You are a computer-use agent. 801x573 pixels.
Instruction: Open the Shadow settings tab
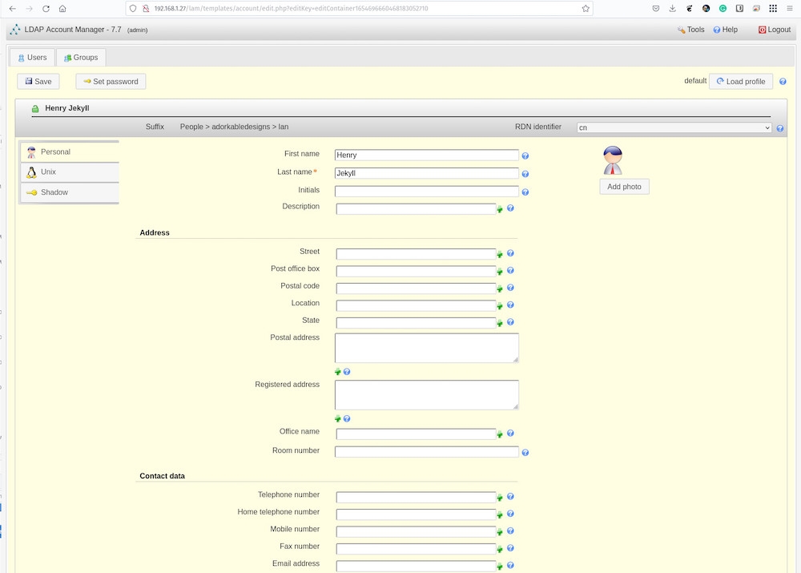point(54,192)
